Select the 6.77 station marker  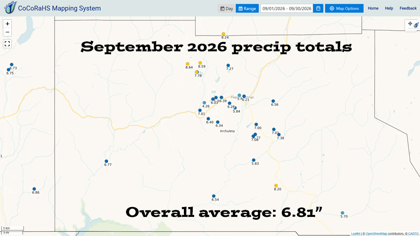[x=106, y=161]
